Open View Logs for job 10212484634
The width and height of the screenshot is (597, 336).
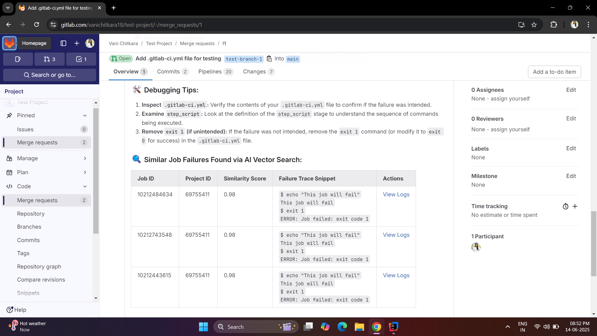(x=396, y=194)
